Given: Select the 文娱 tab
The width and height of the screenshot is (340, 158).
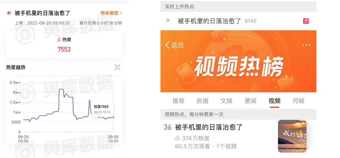Looking at the screenshot, I should coord(227,101).
